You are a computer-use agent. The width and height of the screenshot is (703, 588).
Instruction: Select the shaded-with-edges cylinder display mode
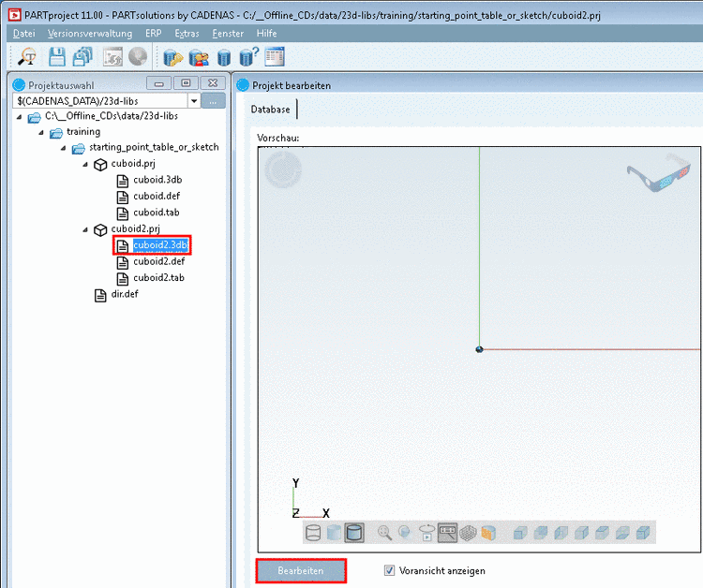point(354,533)
